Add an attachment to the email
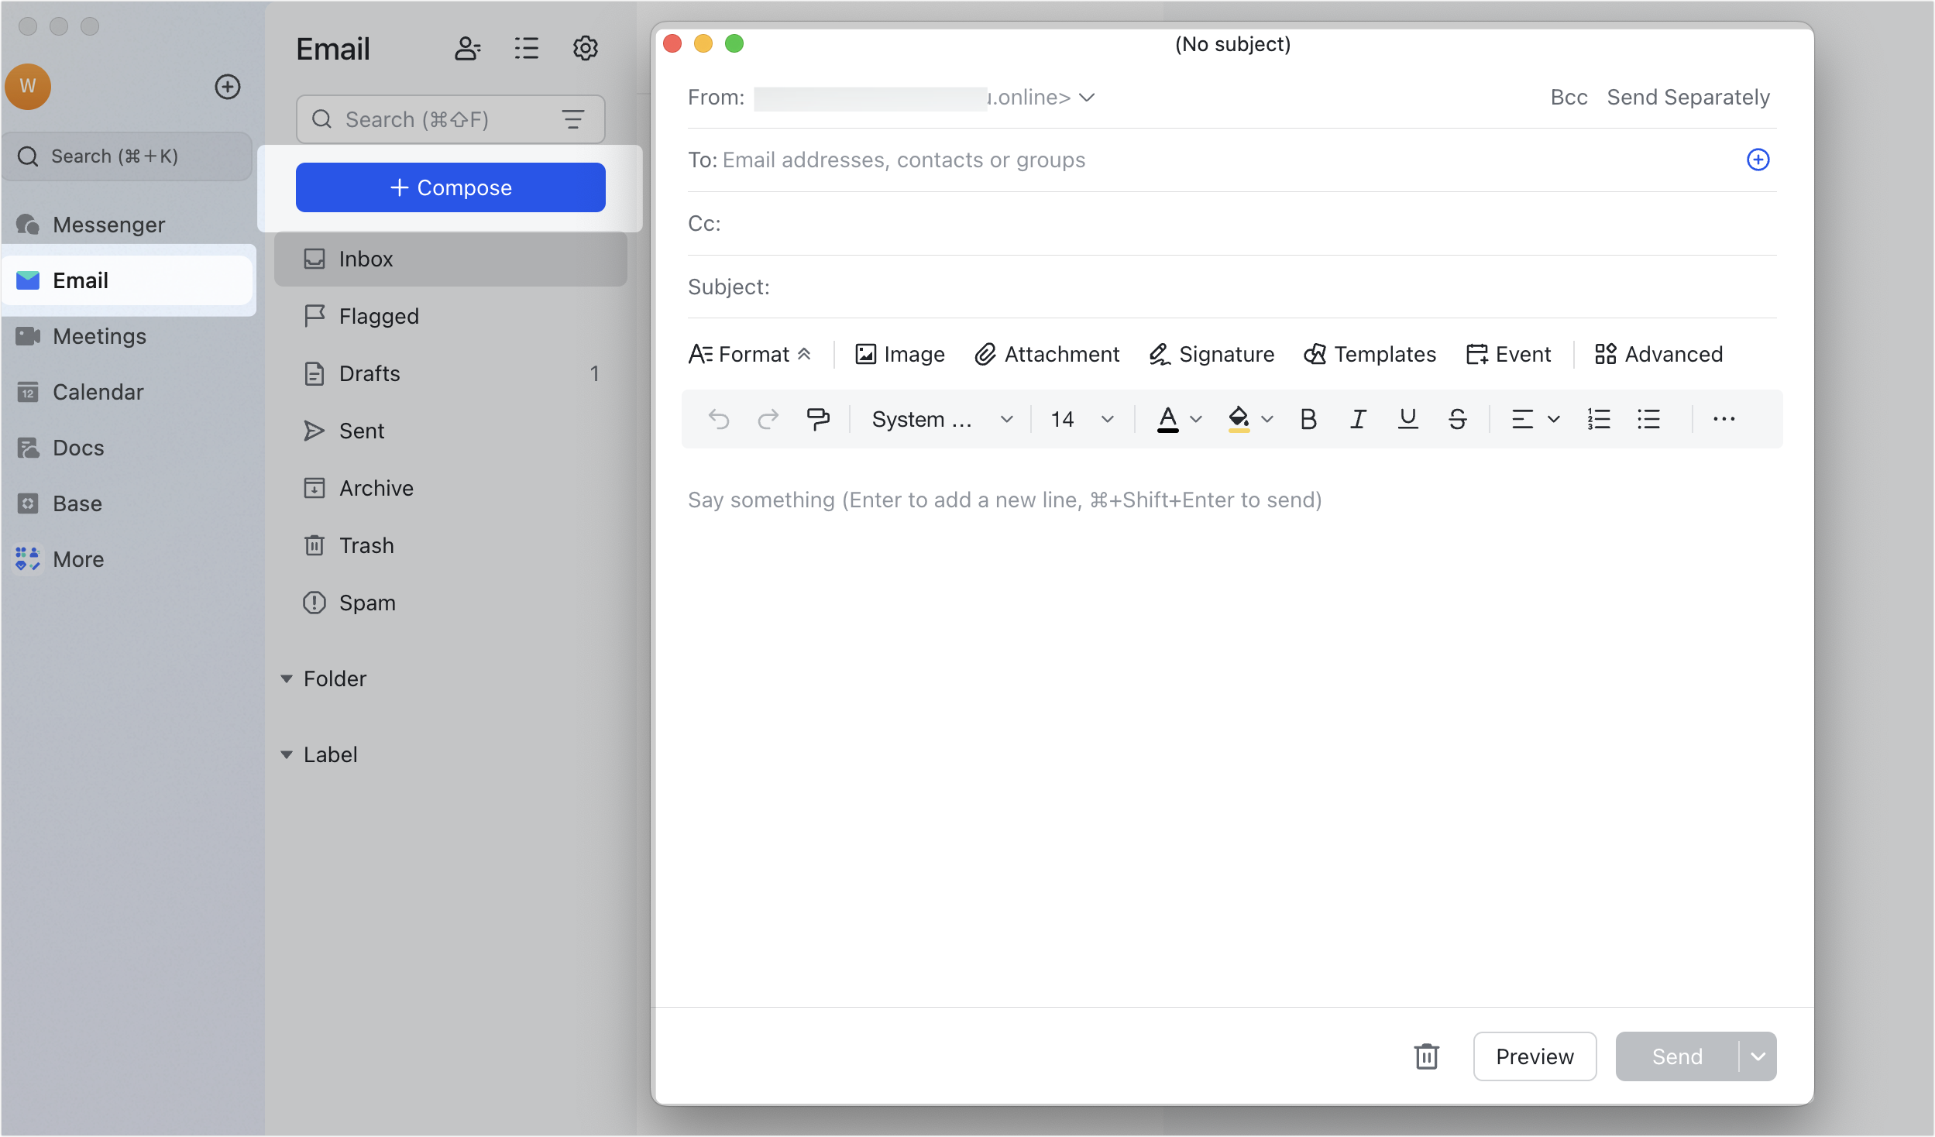Image resolution: width=1935 pixels, height=1137 pixels. point(1047,354)
